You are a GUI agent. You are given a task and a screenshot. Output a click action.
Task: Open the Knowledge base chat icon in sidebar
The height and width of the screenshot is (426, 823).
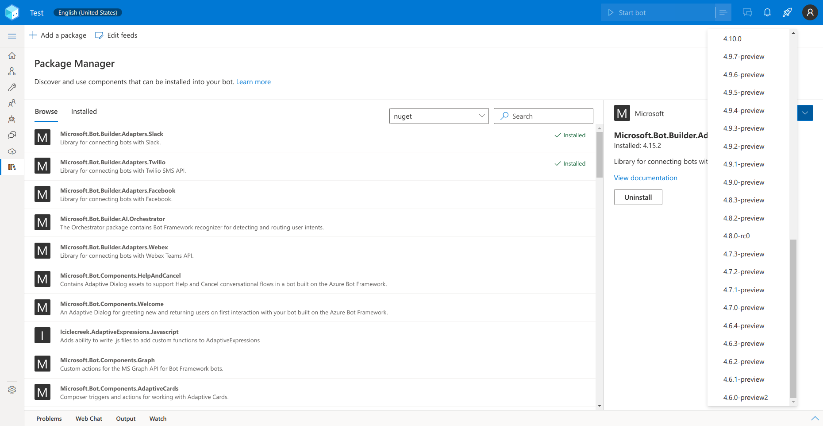(x=12, y=135)
